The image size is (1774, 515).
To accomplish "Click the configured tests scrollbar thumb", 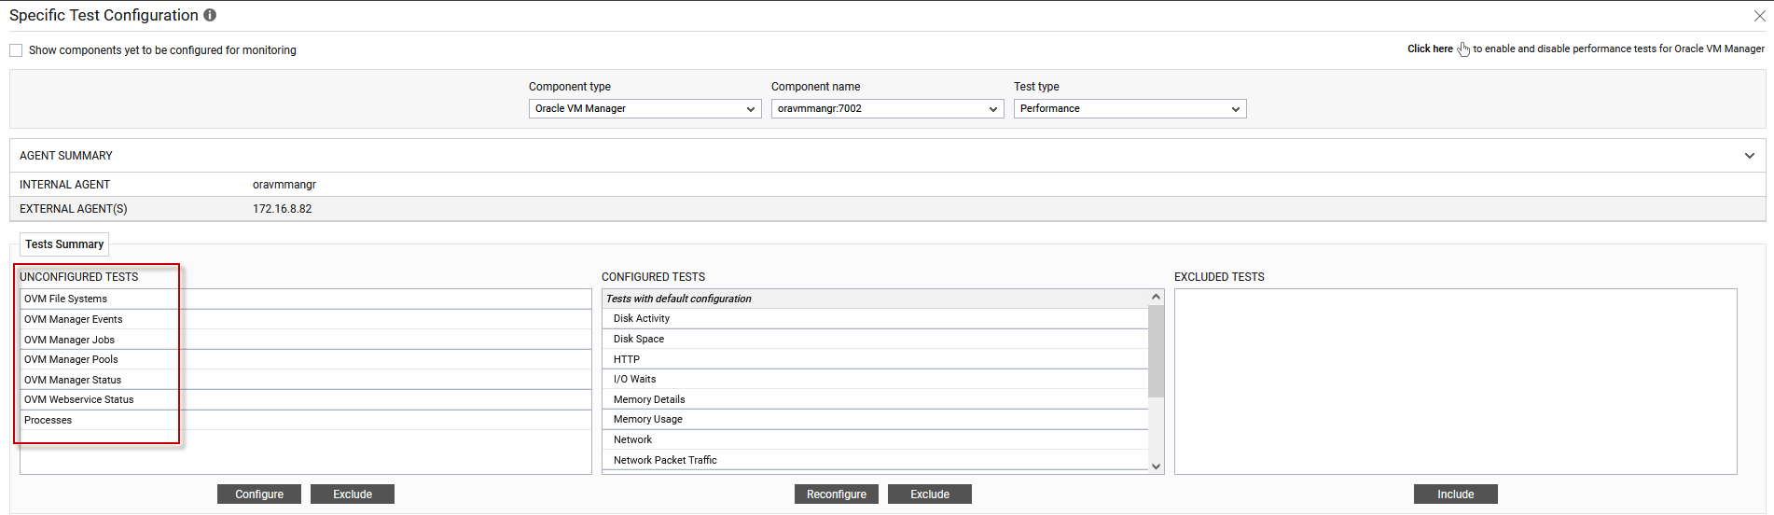I will pyautogui.click(x=1157, y=352).
